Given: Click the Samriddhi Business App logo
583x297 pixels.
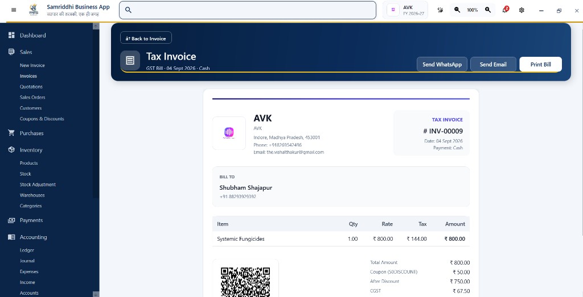Looking at the screenshot, I should pyautogui.click(x=34, y=10).
